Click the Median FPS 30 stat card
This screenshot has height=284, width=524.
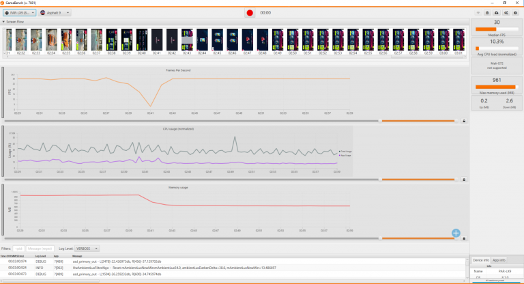tap(497, 27)
